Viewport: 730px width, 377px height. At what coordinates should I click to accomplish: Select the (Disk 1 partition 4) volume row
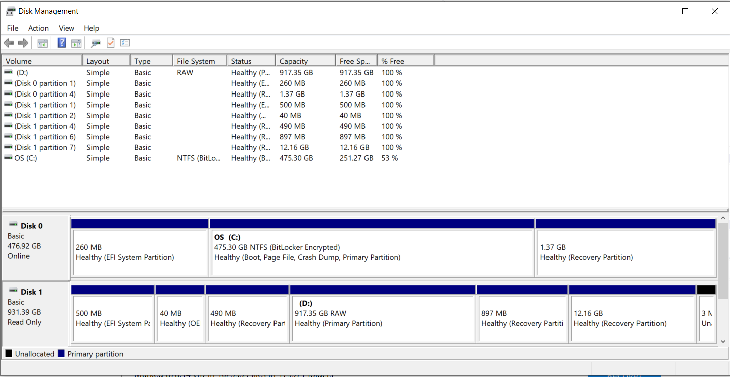218,126
